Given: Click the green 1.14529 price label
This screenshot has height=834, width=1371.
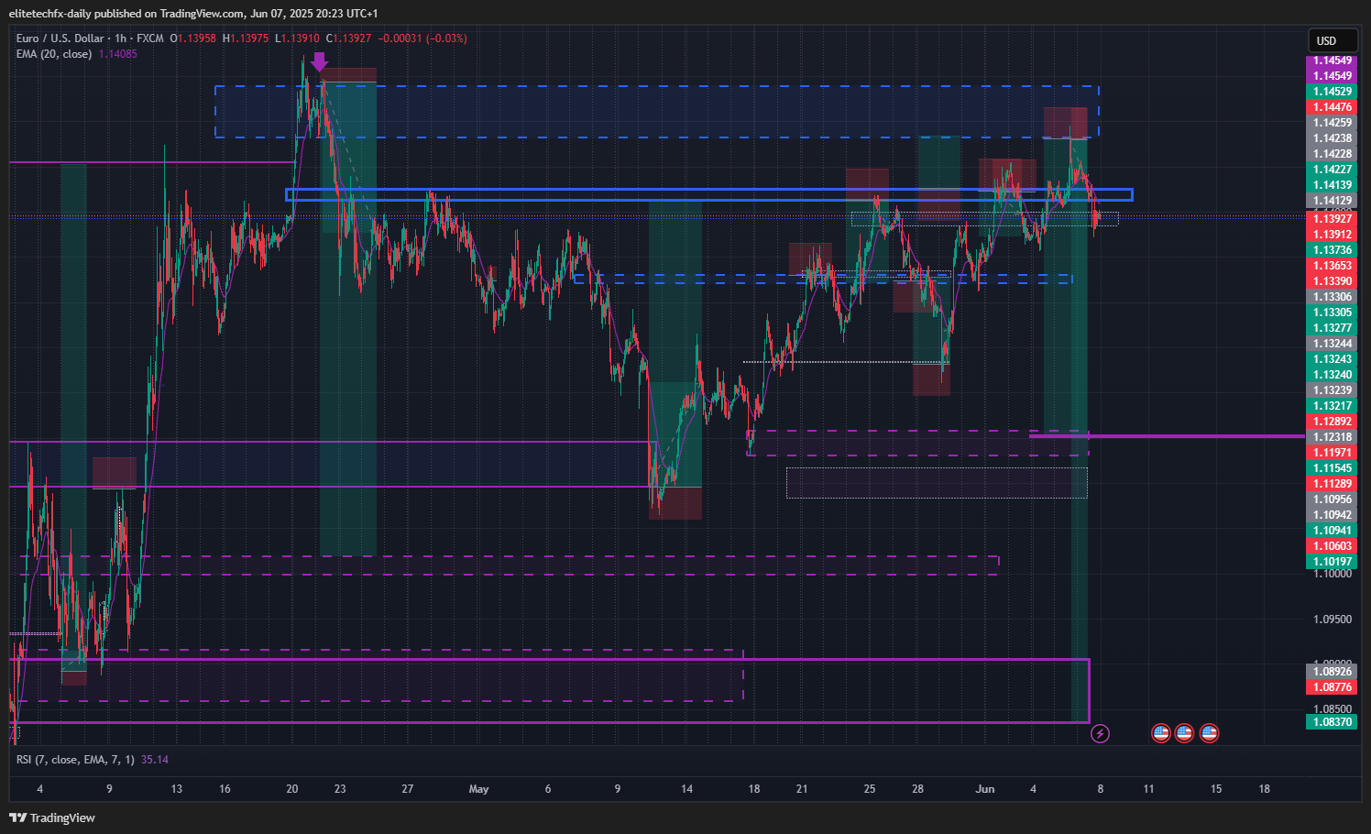Looking at the screenshot, I should pyautogui.click(x=1332, y=92).
